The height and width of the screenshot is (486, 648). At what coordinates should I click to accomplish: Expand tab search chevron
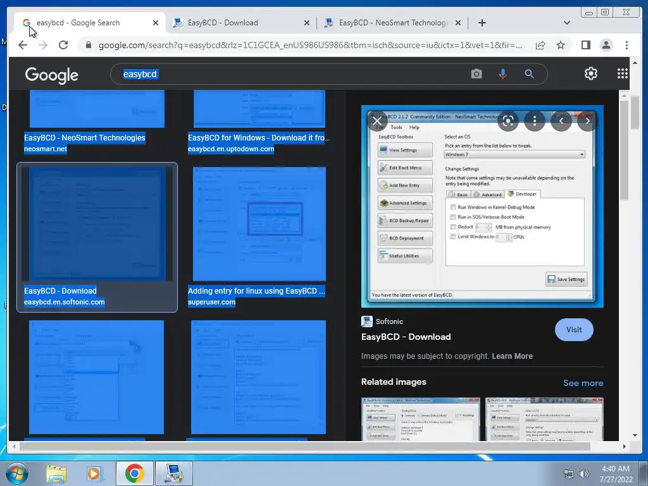click(566, 23)
